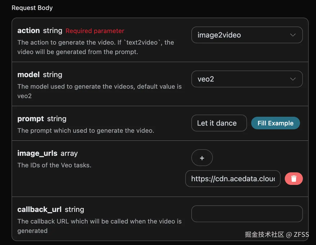Click the "The IDs of the Veo tasks." description
This screenshot has width=316, height=245.
tap(54, 165)
